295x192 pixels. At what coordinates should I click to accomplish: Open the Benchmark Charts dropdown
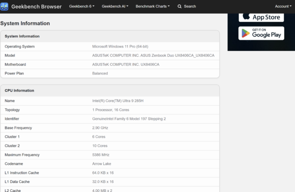[153, 6]
